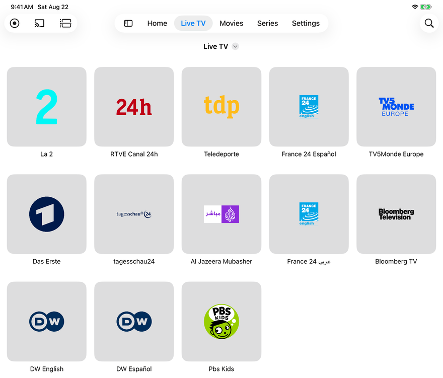Open the DW English channel tile
This screenshot has height=378, width=443.
[x=47, y=322]
